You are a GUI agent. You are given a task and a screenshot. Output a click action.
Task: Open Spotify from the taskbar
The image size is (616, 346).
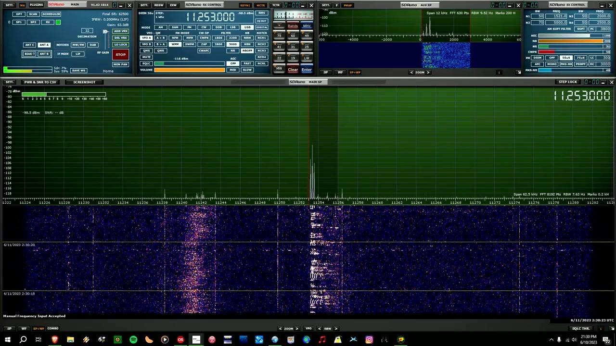133,340
